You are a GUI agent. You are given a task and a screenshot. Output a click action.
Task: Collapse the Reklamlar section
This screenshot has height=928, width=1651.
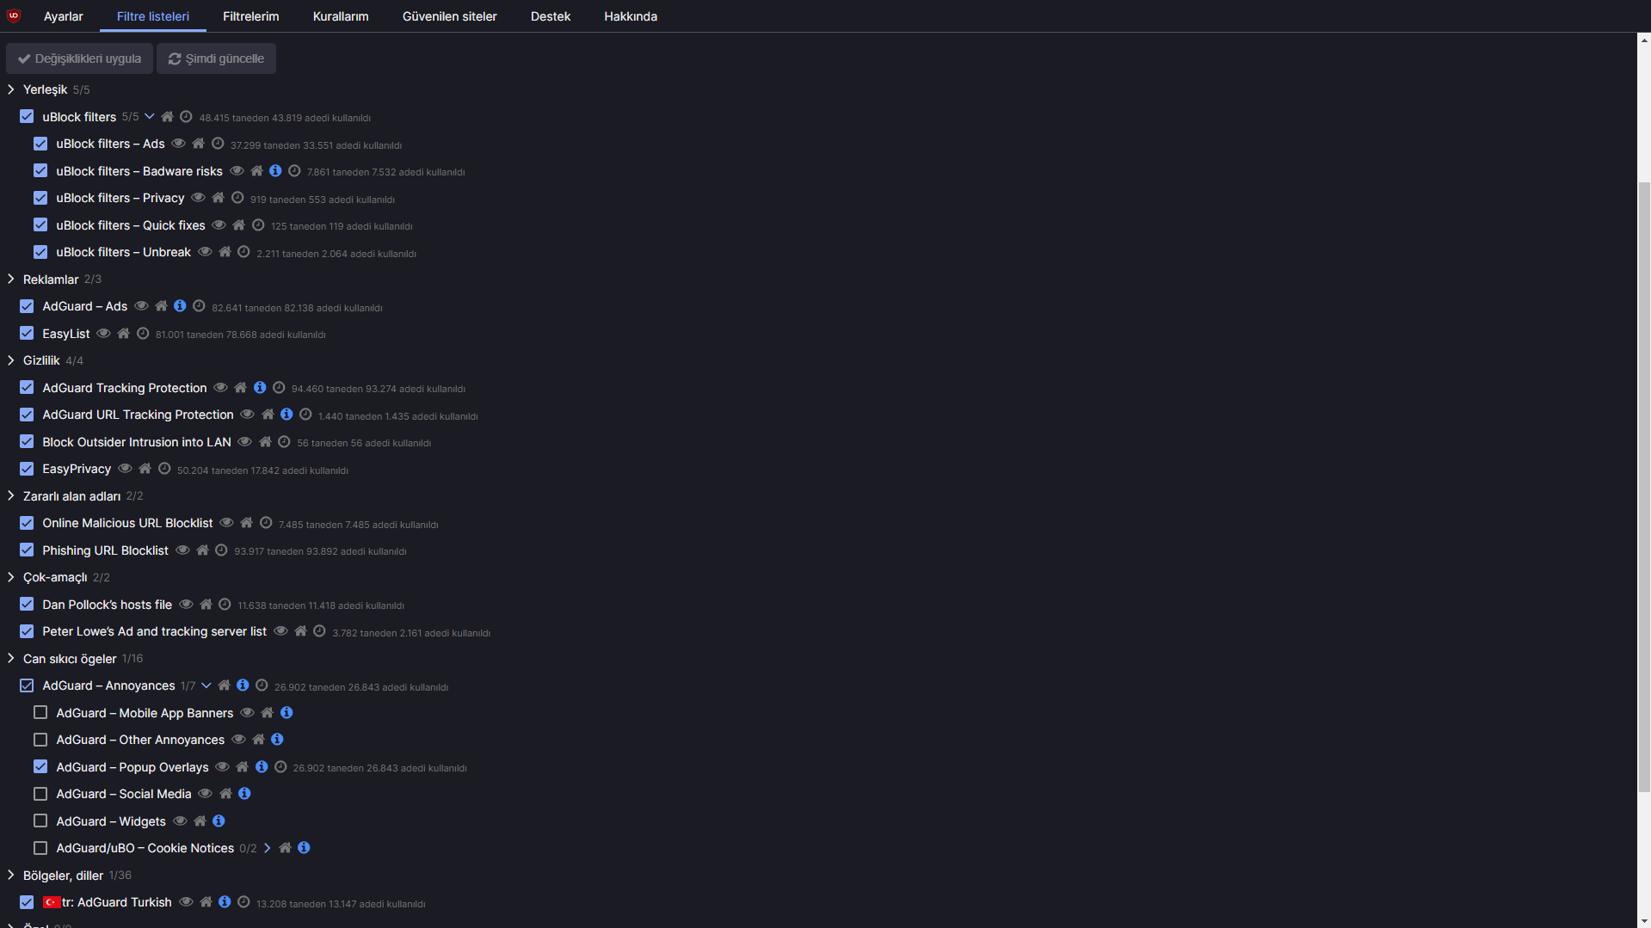[11, 280]
